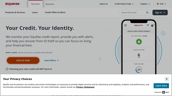The height and width of the screenshot is (96, 172).
Task: Switch to the Business tab
Action: [50, 4]
